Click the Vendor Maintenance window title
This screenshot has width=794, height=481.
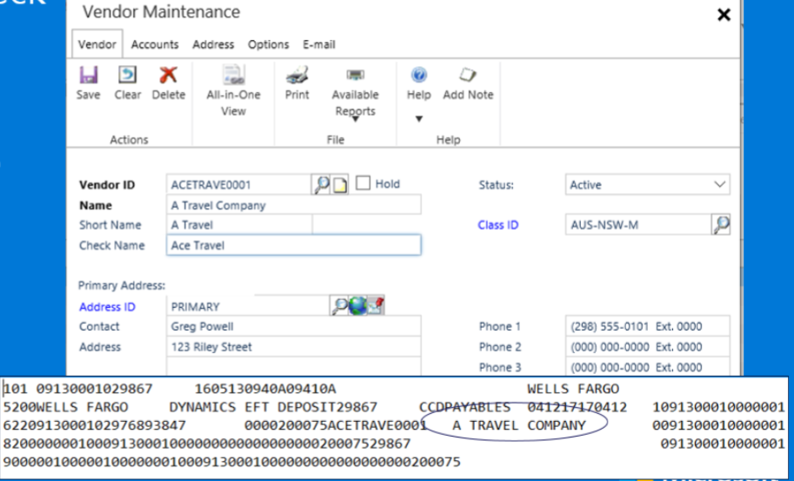tap(162, 12)
